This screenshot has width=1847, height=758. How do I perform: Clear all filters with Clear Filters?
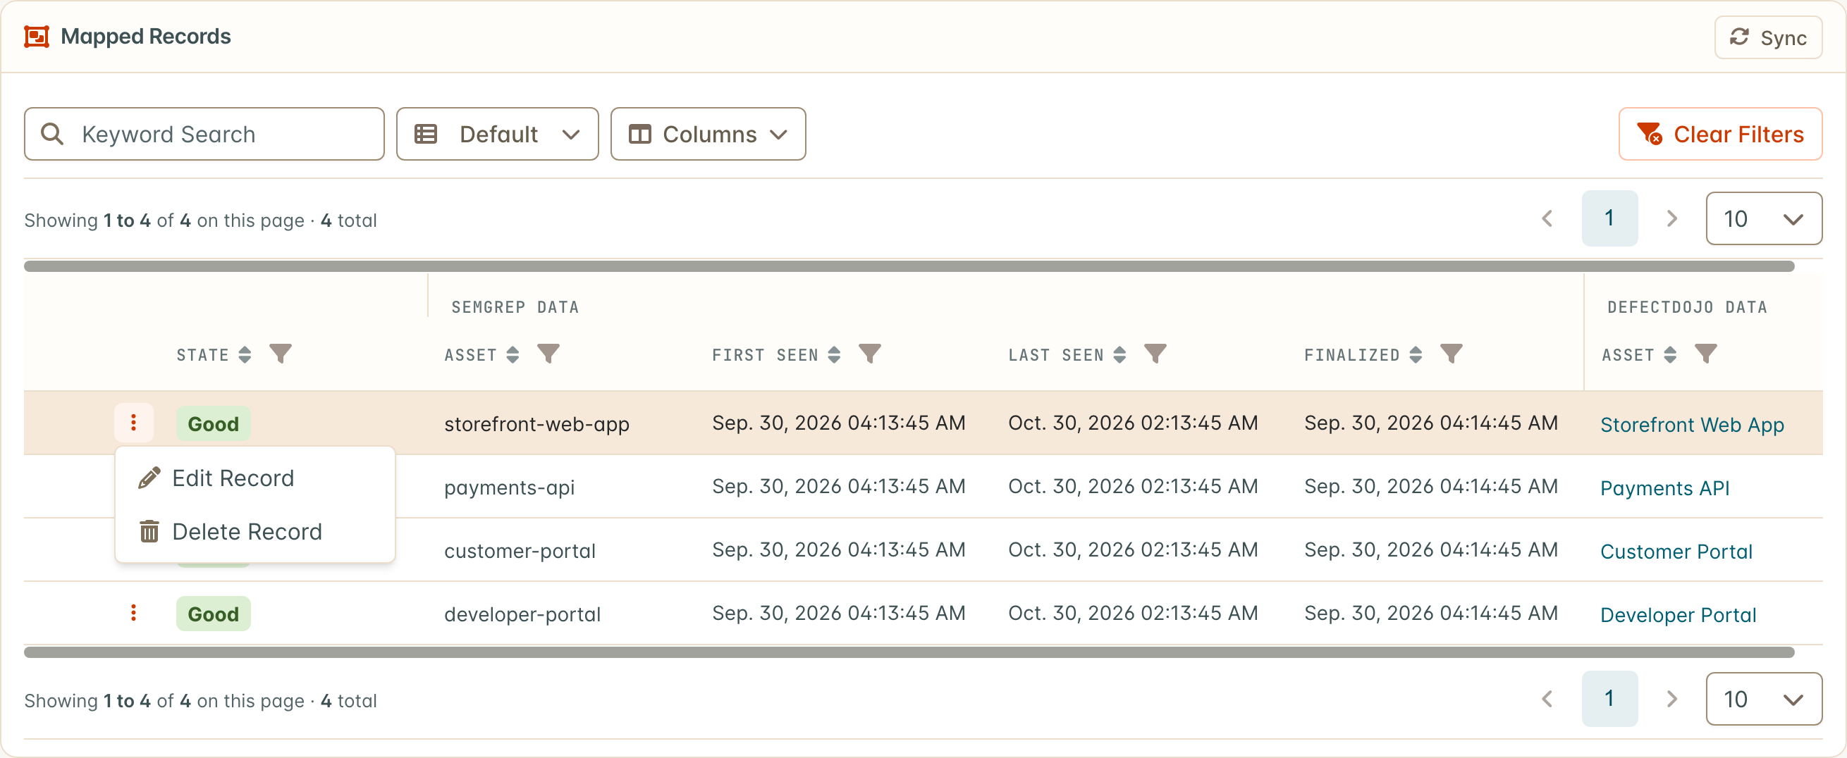pyautogui.click(x=1720, y=134)
